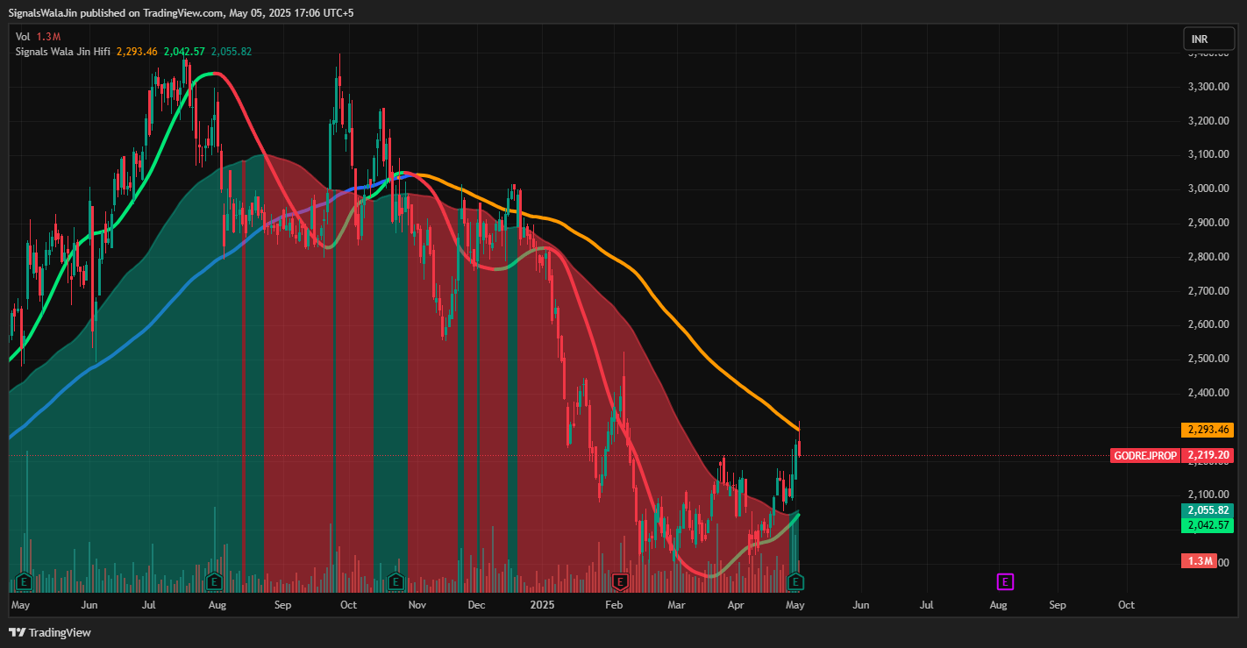1247x648 pixels.
Task: Click the 3,000.00 price axis label
Action: (1208, 189)
